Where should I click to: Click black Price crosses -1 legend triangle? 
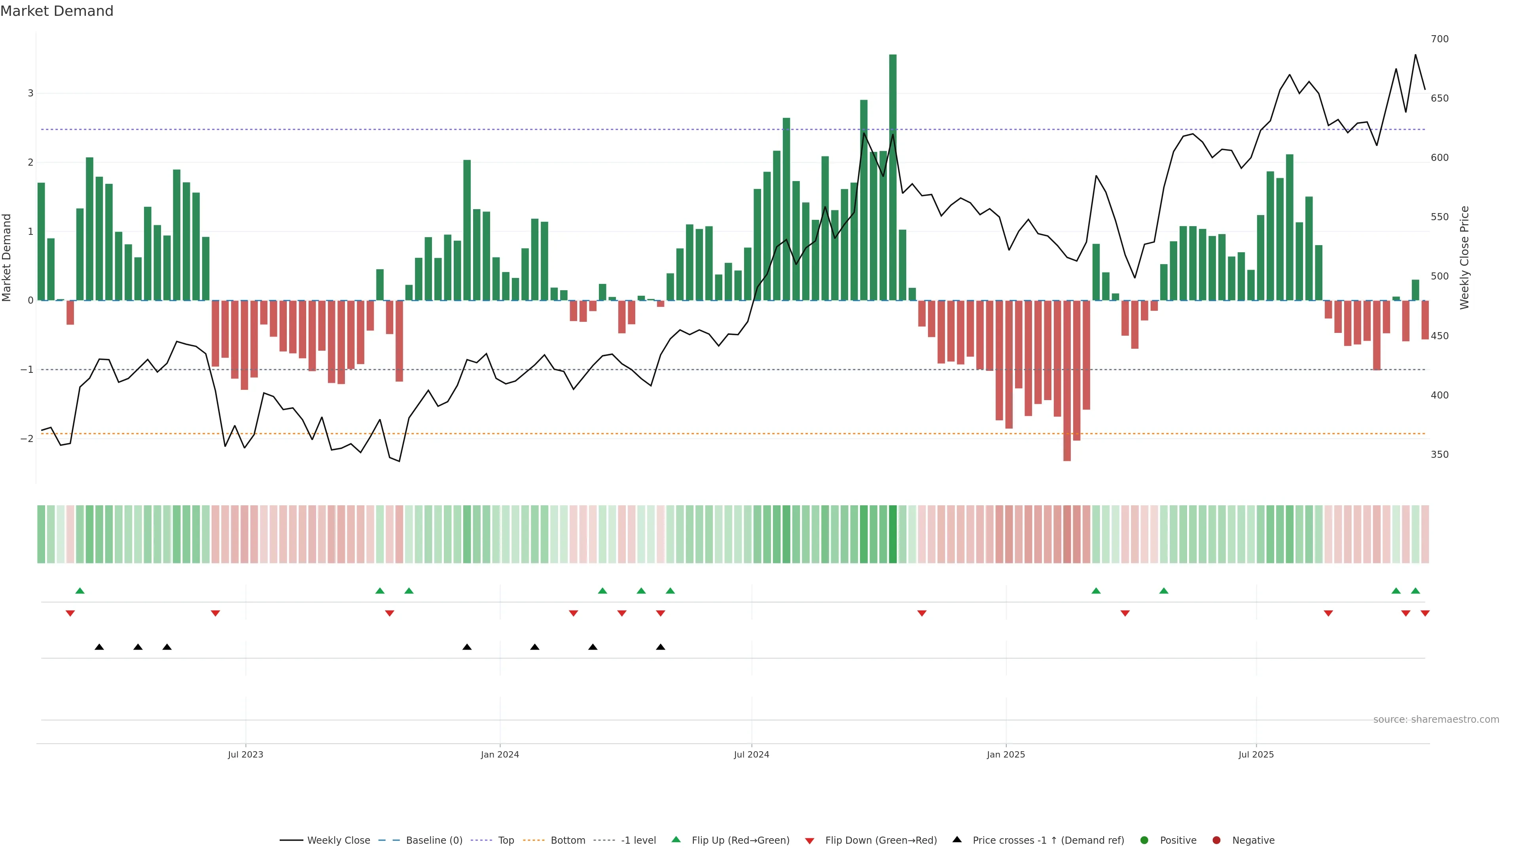pos(957,840)
